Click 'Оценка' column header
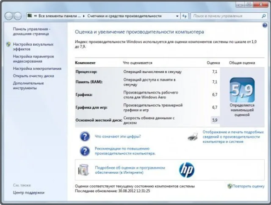Image resolution: width=271 pixels, height=205 pixels. [213, 63]
